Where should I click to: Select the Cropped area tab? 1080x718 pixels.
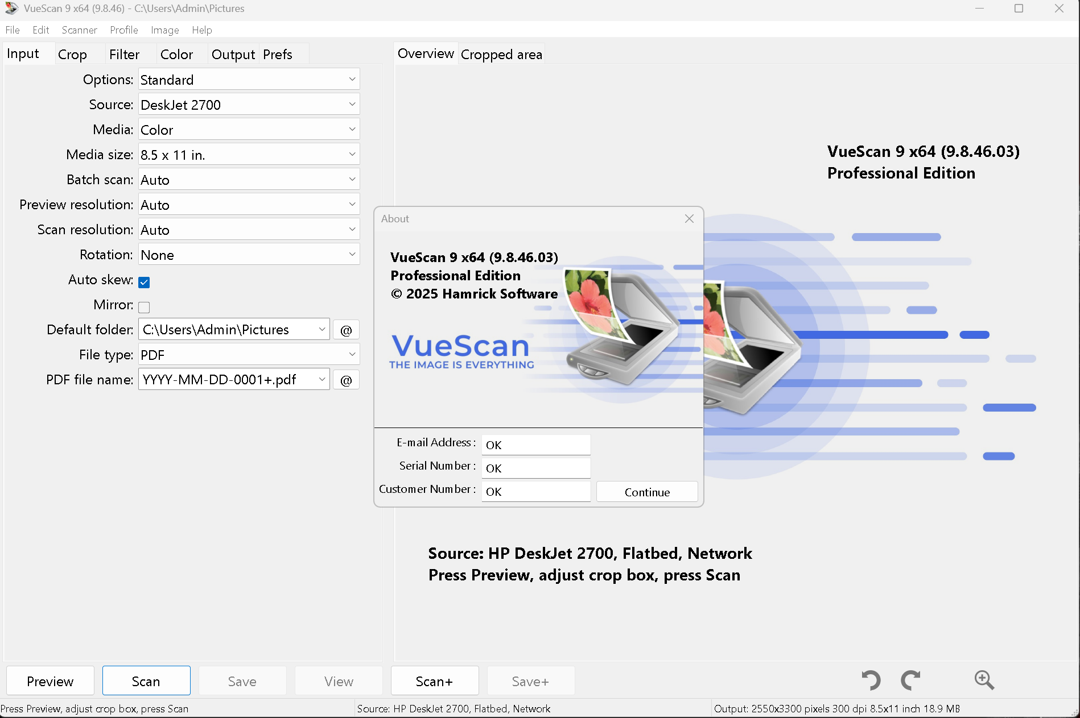click(x=501, y=55)
